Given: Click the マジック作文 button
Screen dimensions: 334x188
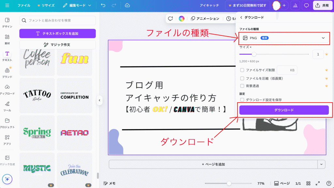Looking at the screenshot, I should tap(57, 45).
